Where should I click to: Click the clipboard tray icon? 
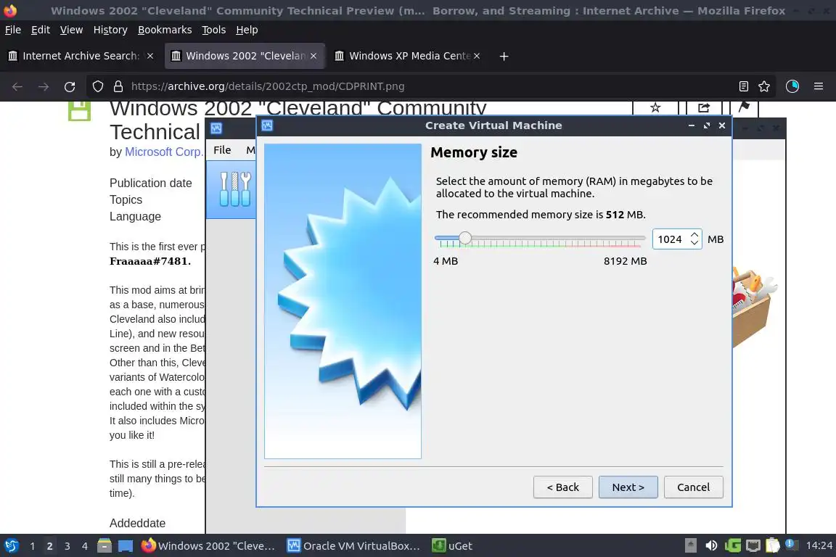click(x=773, y=545)
